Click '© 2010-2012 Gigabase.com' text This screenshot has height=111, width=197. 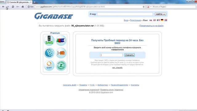101,92
